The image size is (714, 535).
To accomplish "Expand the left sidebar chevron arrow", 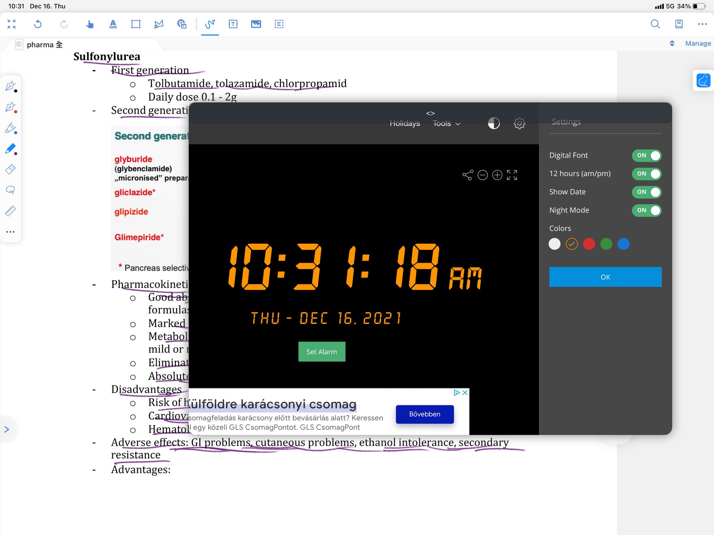I will [x=7, y=429].
